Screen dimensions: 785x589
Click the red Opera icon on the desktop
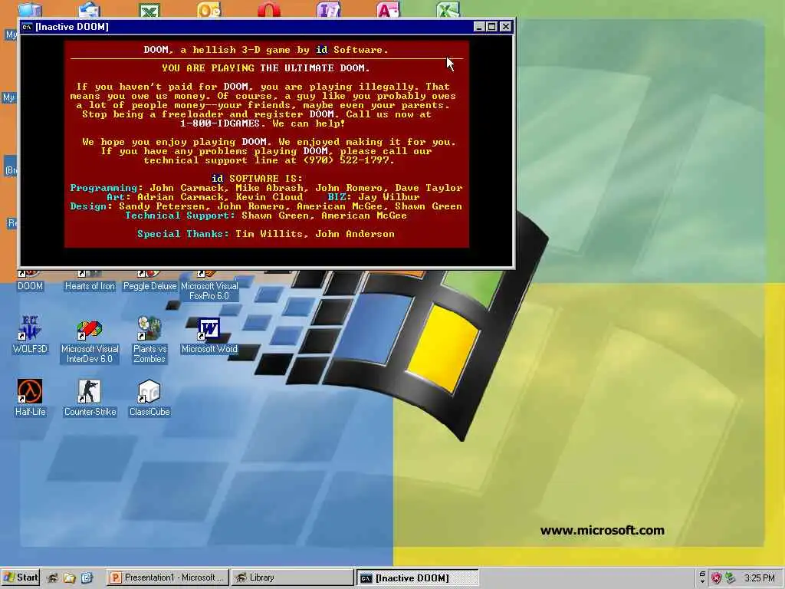tap(269, 9)
